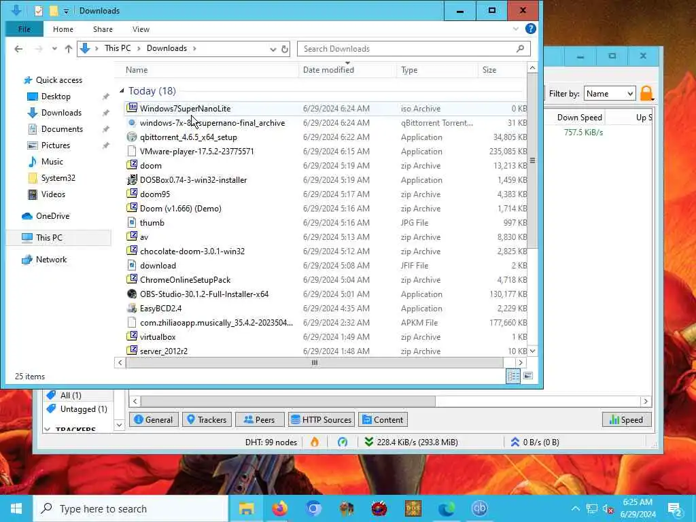Expand the Explorer ribbon with chevron
The width and height of the screenshot is (696, 522).
click(x=516, y=29)
